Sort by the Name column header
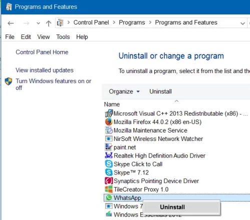250x220 pixels. [x=112, y=104]
